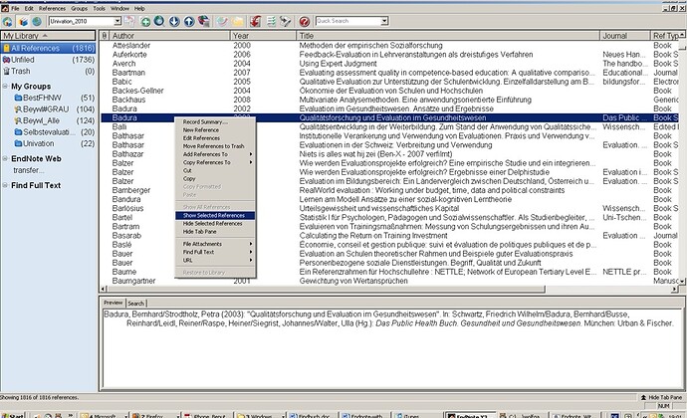687x418 pixels.
Task: Click the Copy Formatted toolbar icon
Action: (x=129, y=21)
